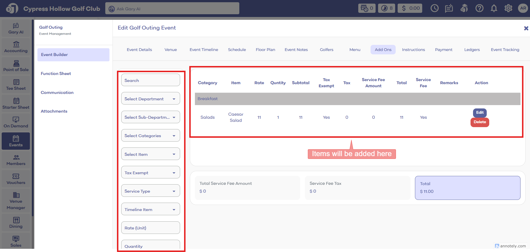This screenshot has height=252, width=530.
Task: Edit the Caesar Salad add-on
Action: pyautogui.click(x=479, y=113)
